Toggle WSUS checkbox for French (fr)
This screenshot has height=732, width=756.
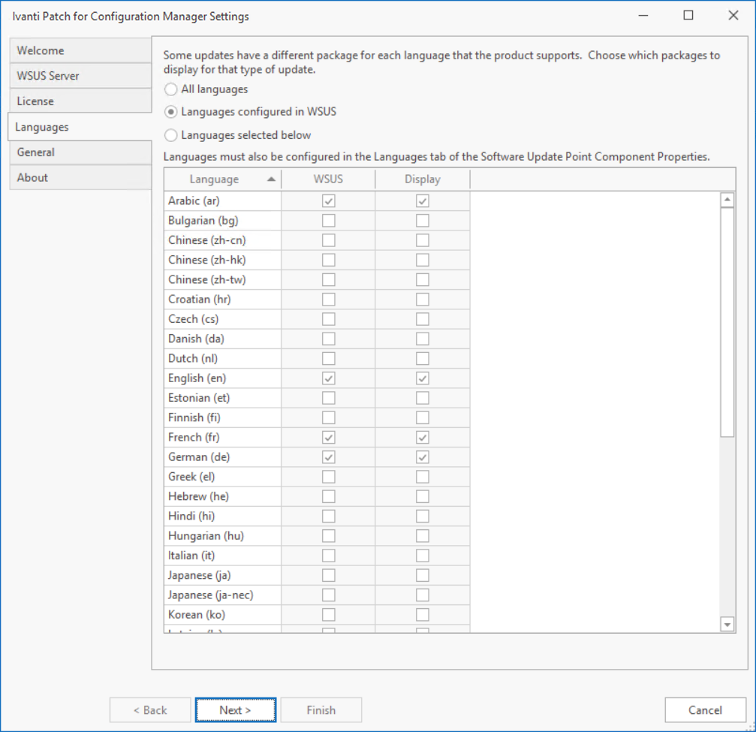(x=329, y=437)
